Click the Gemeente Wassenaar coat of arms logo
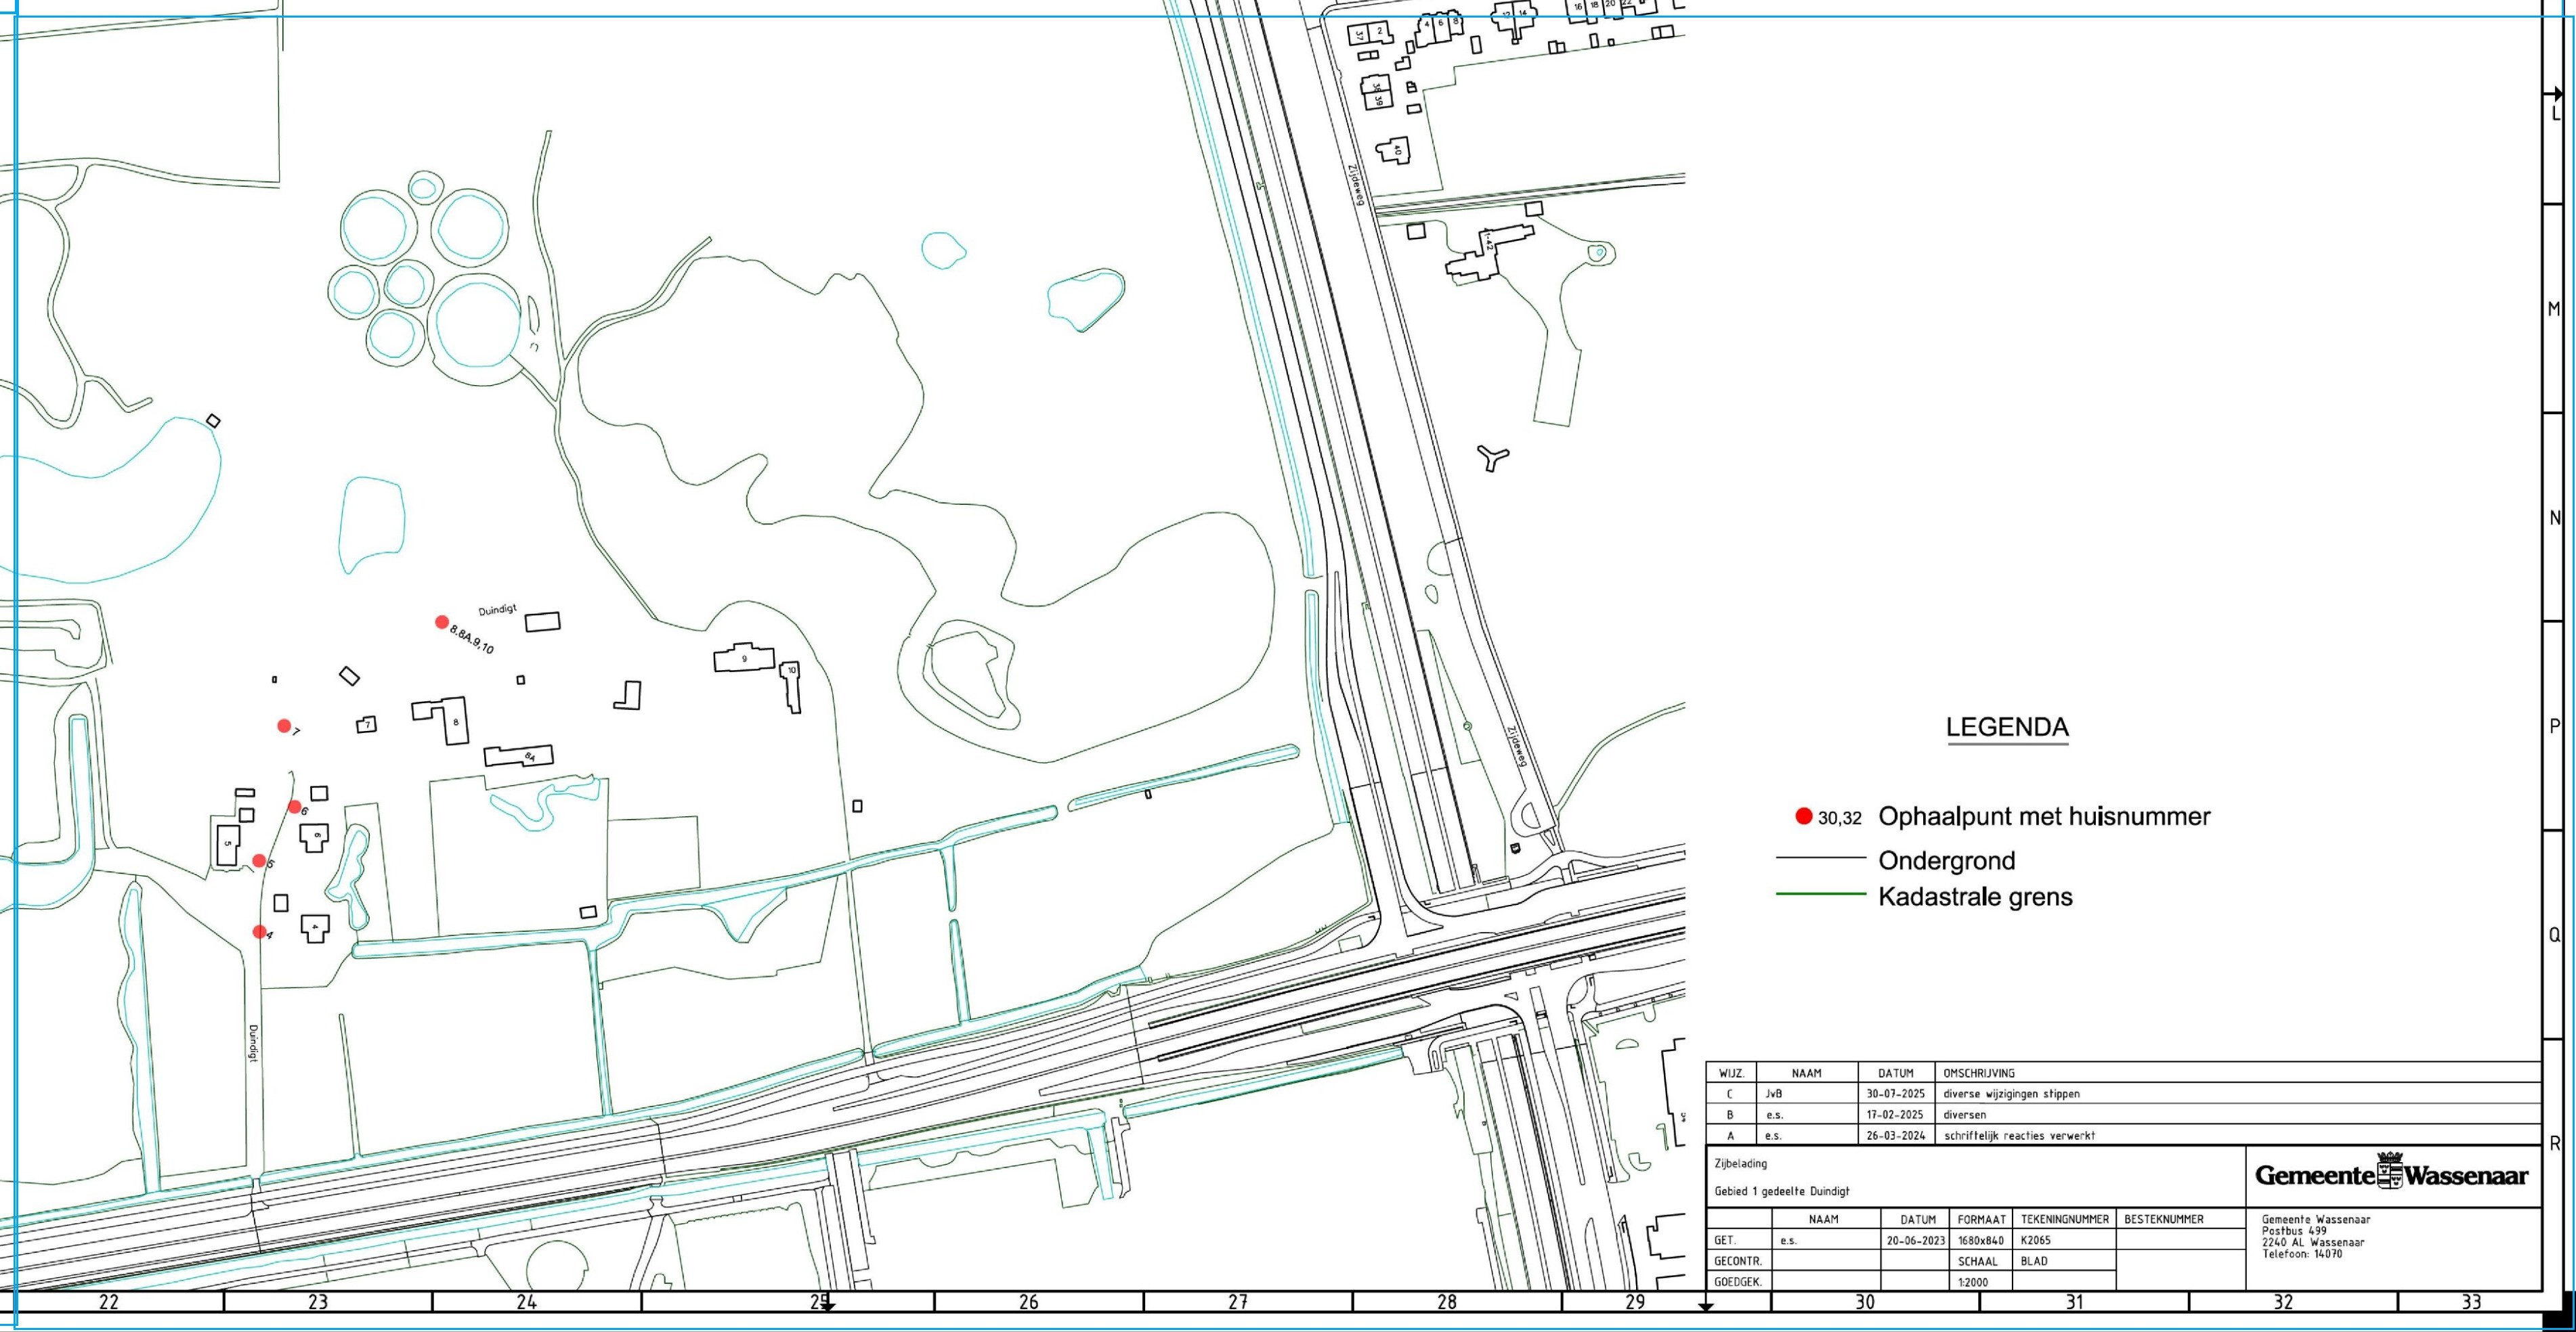The width and height of the screenshot is (2576, 1332). [x=2390, y=1171]
